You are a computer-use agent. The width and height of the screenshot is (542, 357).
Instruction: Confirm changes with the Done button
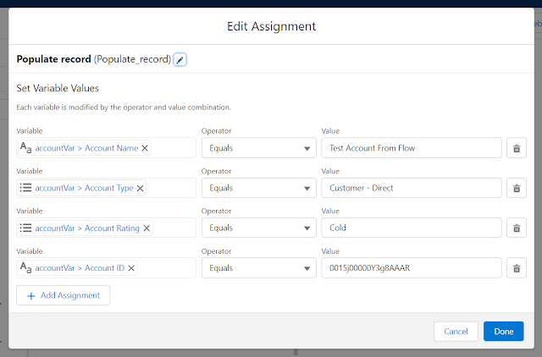(x=504, y=332)
